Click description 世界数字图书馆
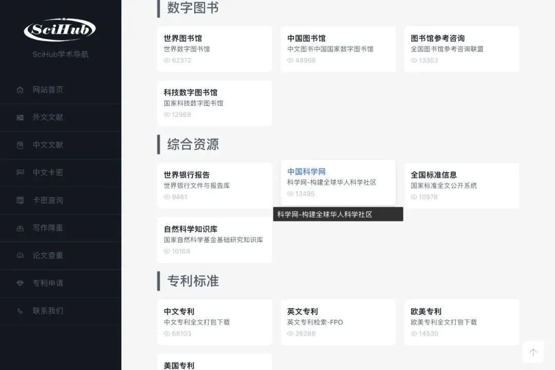The height and width of the screenshot is (370, 555). tap(187, 49)
